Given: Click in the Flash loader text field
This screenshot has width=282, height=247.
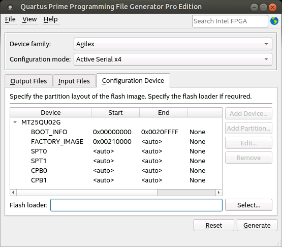Looking at the screenshot, I should (x=136, y=205).
